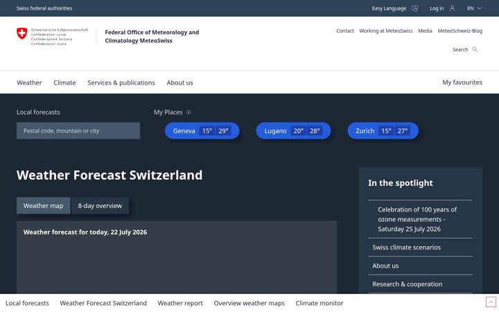Open the Climate menu

click(64, 83)
